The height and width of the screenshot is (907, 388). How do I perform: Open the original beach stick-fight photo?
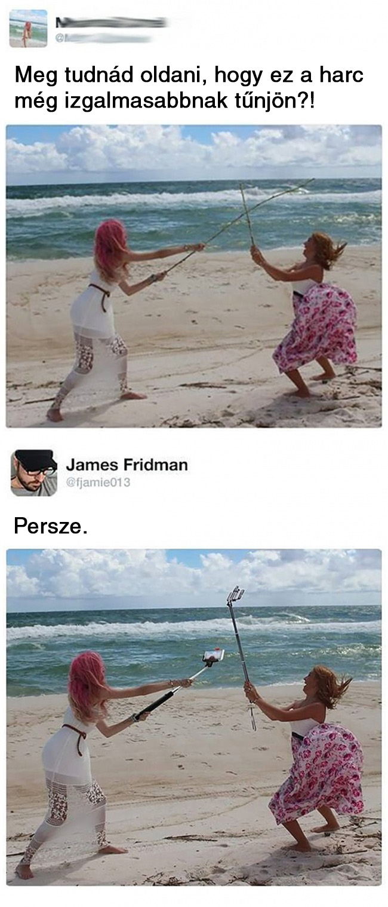[194, 276]
